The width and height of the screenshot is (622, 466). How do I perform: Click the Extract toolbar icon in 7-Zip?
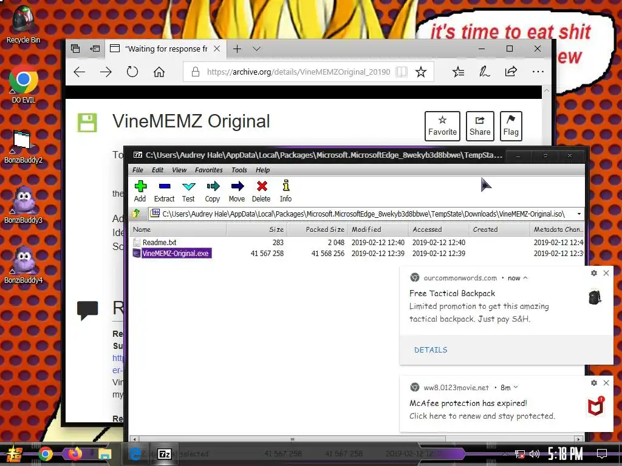click(x=164, y=191)
